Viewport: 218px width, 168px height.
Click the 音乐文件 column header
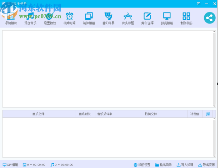point(38,114)
